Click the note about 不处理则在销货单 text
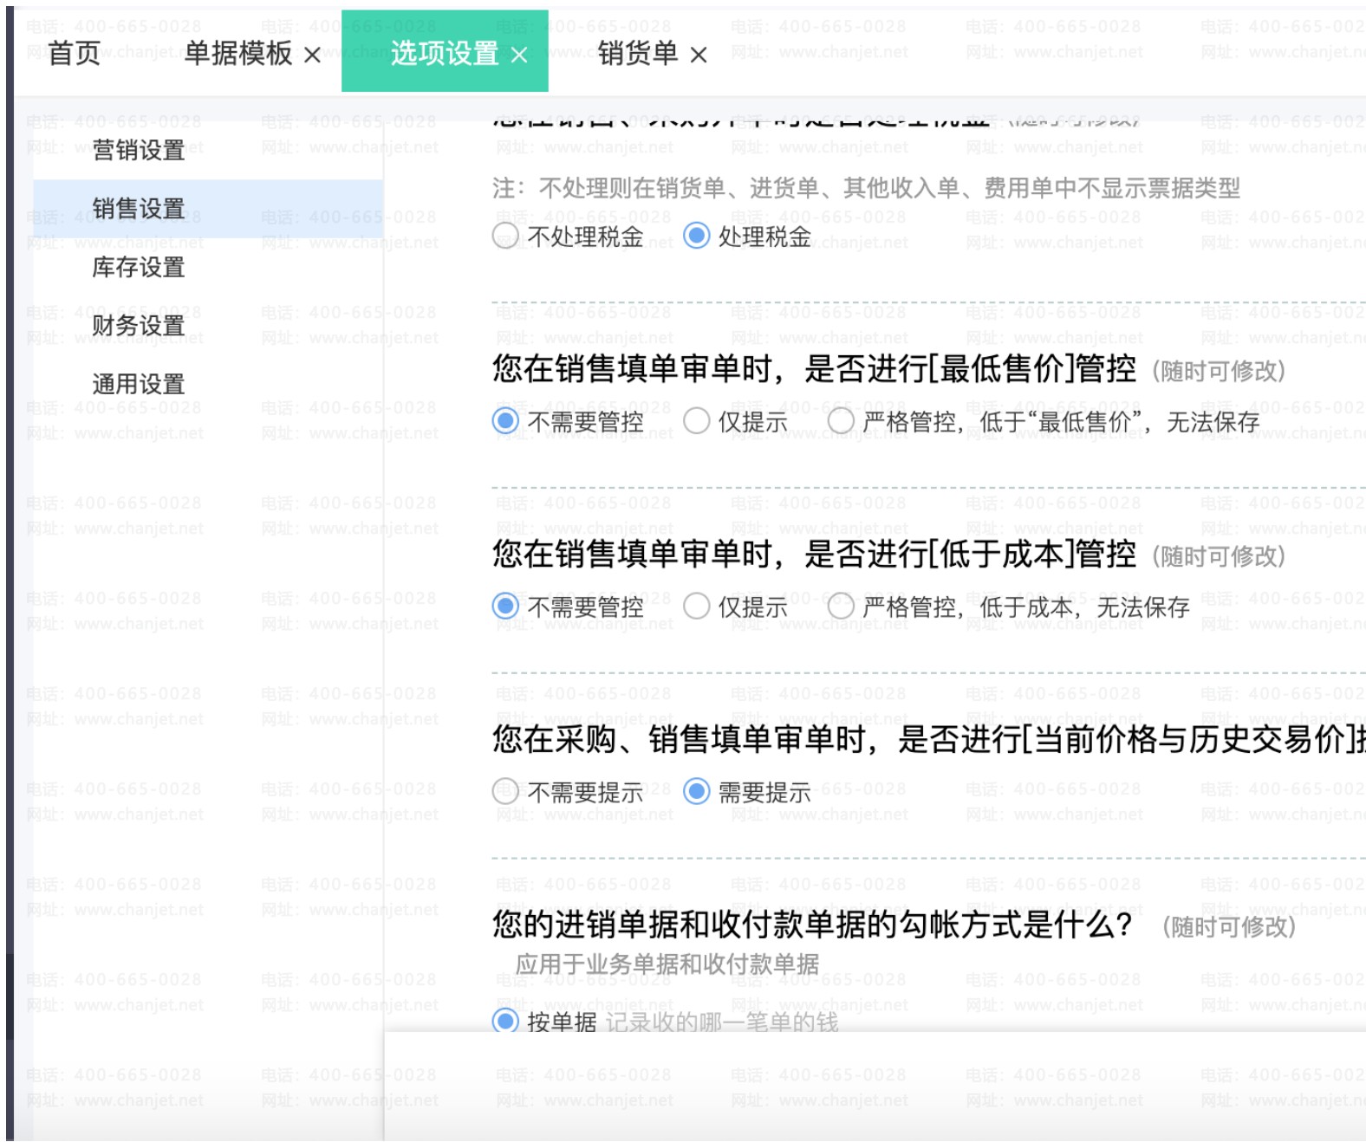1366x1142 pixels. click(x=866, y=188)
